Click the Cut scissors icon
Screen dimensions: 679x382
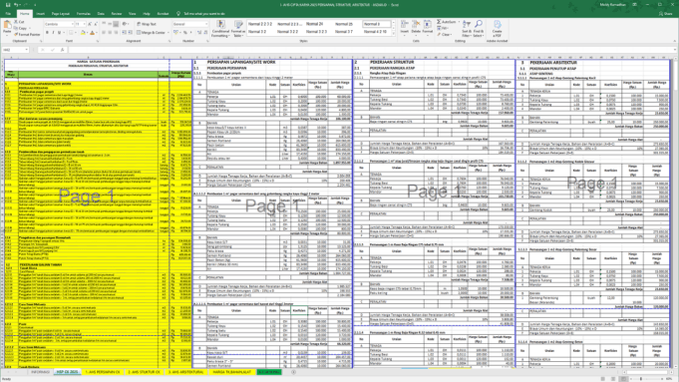click(17, 22)
